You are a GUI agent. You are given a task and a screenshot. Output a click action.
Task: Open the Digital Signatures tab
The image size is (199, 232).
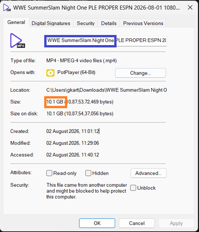pos(51,23)
